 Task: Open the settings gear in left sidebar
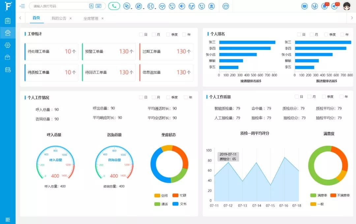(x=8, y=45)
